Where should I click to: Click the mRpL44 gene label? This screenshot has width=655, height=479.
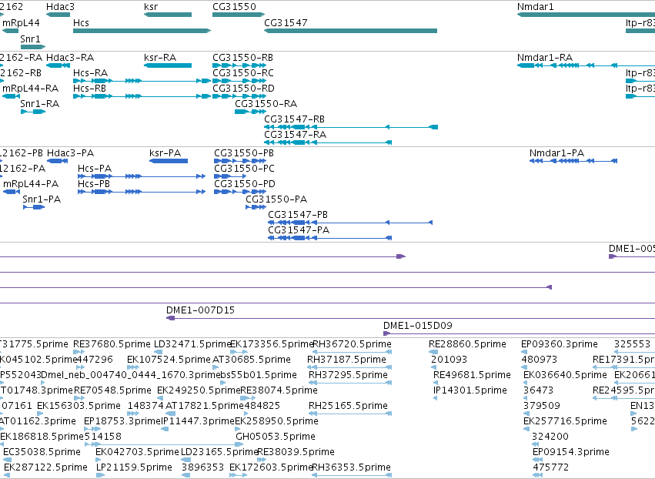[21, 23]
